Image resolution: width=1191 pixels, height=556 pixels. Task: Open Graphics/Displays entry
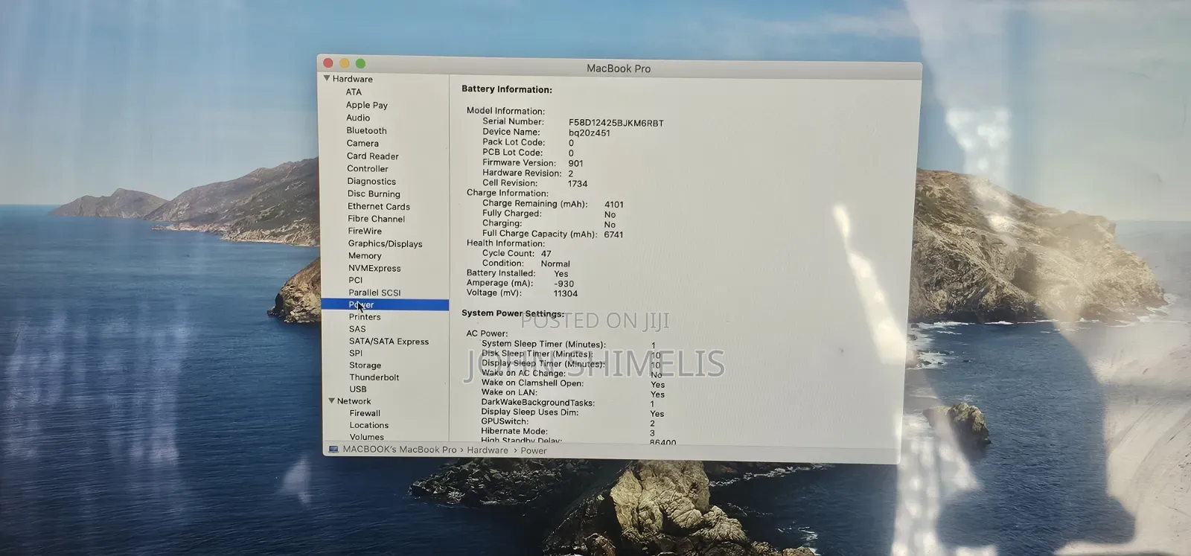(x=386, y=244)
